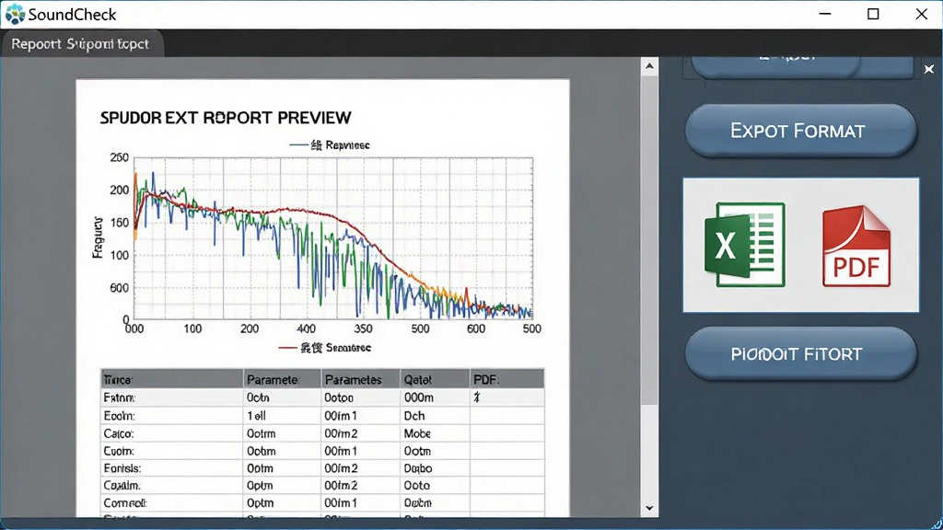Viewport: 943px width, 530px height.
Task: Click the Piodoit Fitort button
Action: [800, 353]
